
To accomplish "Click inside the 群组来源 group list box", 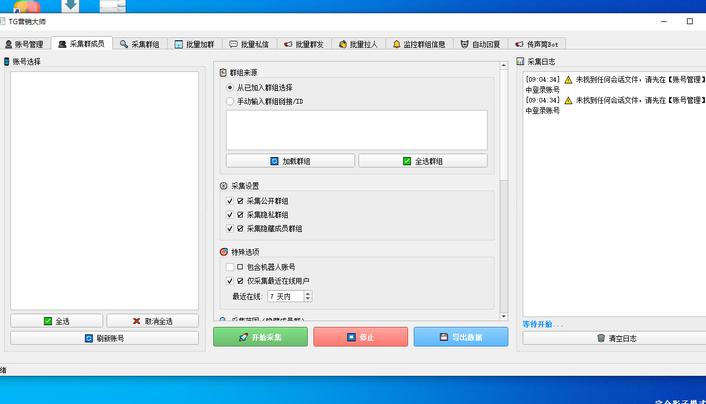I will [356, 130].
